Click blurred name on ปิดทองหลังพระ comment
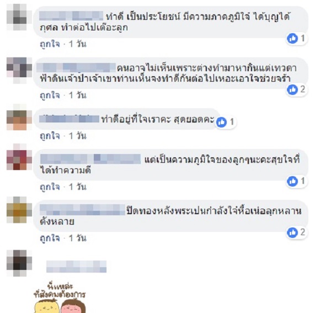 point(83,210)
